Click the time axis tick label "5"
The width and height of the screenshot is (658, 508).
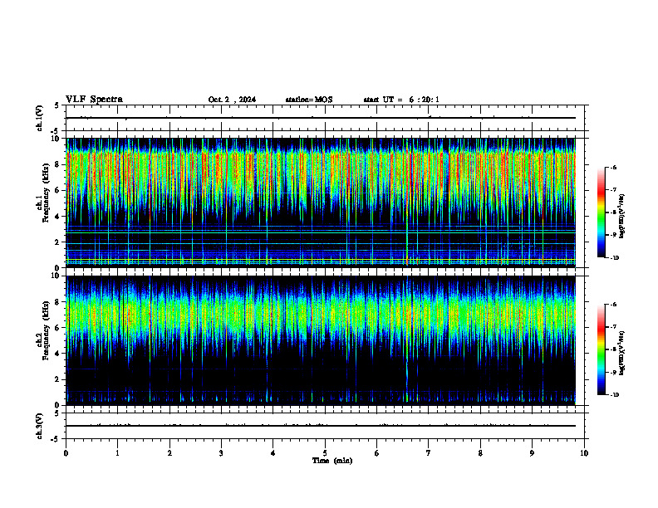click(325, 453)
